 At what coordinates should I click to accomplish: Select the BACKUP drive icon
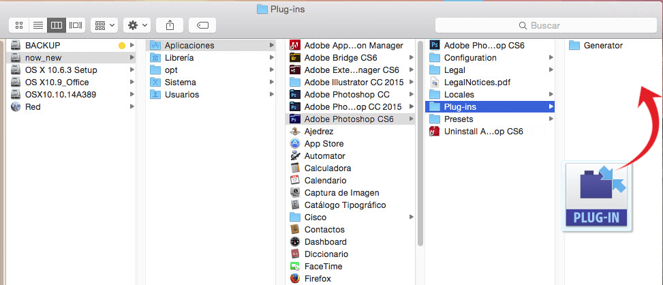click(16, 45)
